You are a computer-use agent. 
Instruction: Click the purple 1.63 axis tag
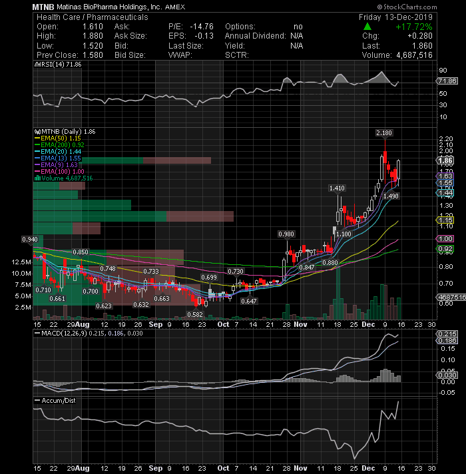pos(445,176)
